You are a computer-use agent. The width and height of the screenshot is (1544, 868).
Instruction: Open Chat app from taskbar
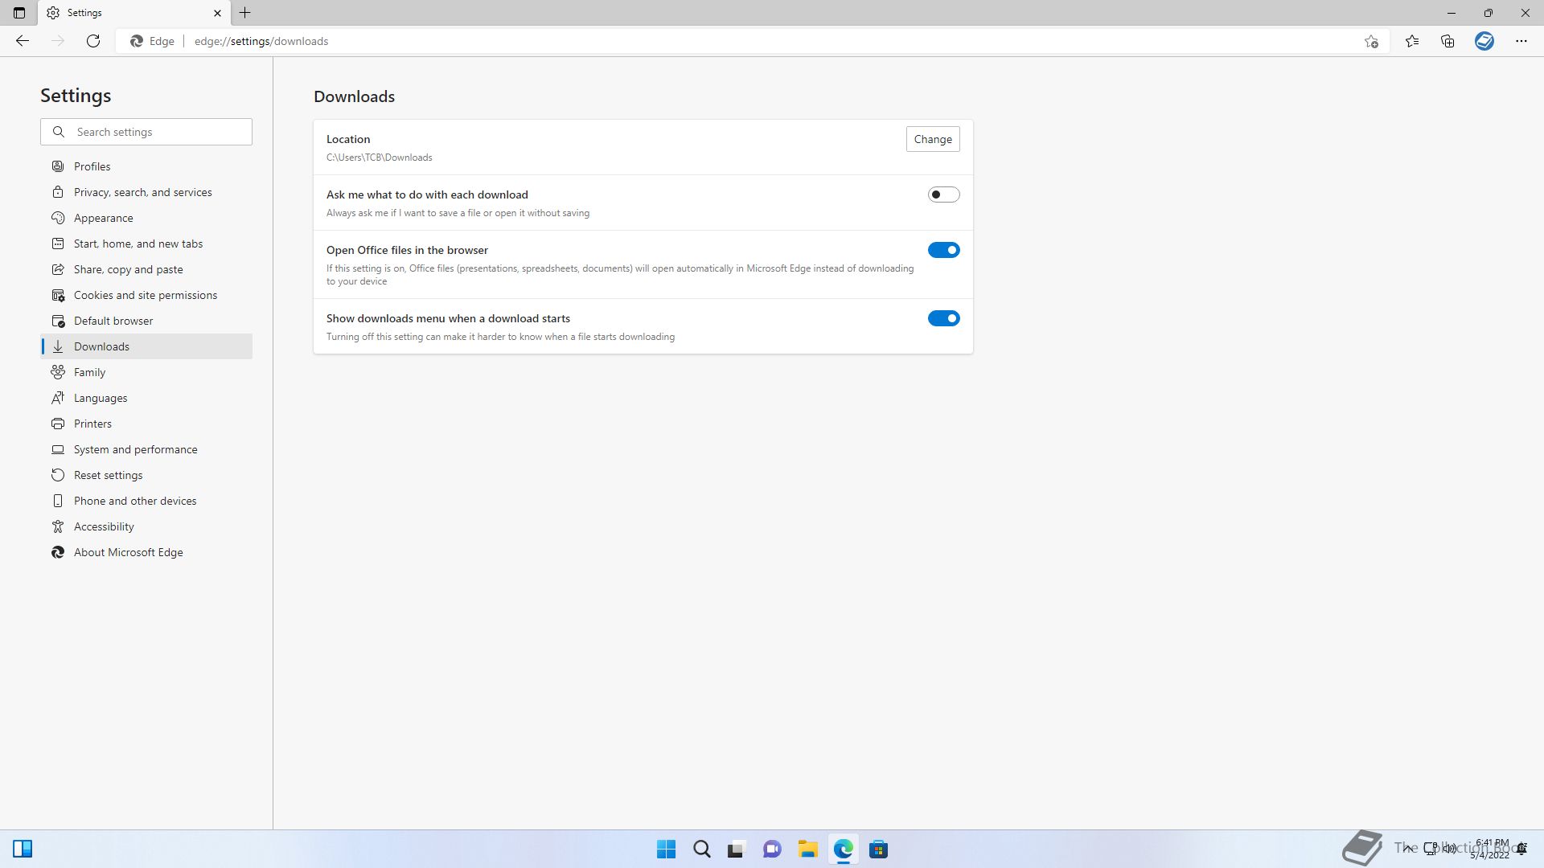coord(772,849)
